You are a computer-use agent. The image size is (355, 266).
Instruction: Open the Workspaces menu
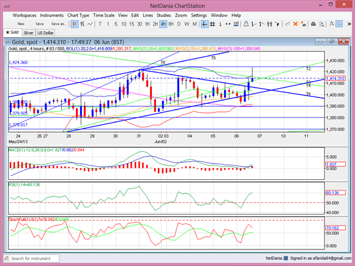(24, 15)
